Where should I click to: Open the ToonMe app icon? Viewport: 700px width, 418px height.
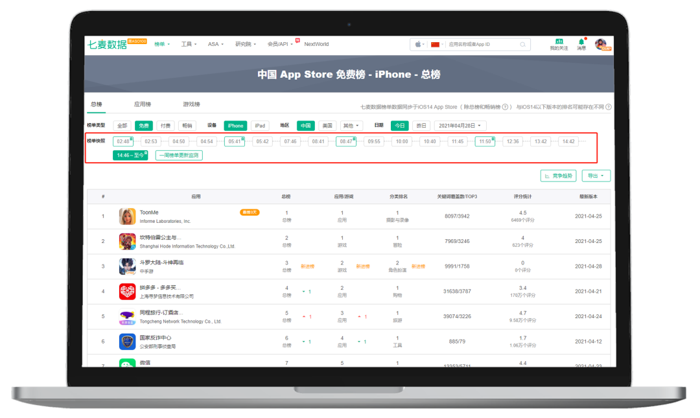coord(127,216)
